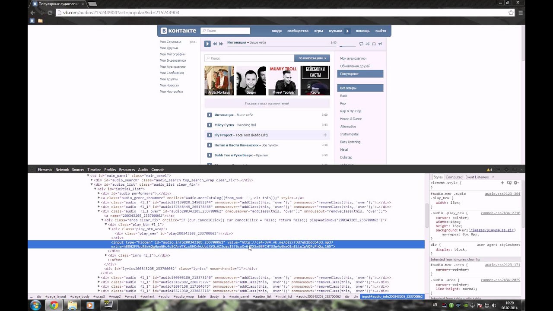Screen dimensions: 553x311
Task: Open the музыка header link
Action: pos(335,31)
